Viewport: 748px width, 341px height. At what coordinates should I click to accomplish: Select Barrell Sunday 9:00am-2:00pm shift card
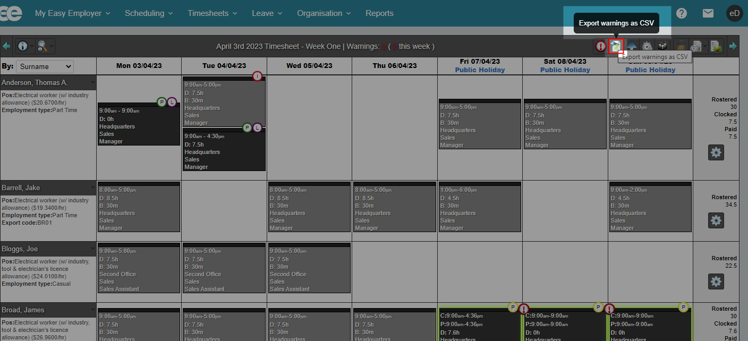pyautogui.click(x=650, y=207)
